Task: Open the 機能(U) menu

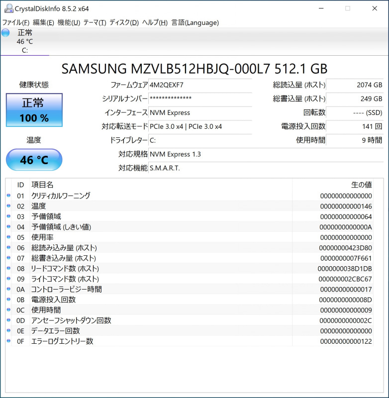Action: pyautogui.click(x=69, y=22)
